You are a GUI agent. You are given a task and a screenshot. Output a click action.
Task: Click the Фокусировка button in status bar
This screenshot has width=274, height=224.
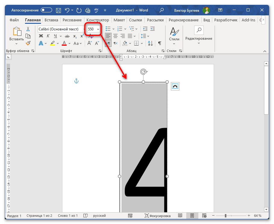click(x=157, y=216)
